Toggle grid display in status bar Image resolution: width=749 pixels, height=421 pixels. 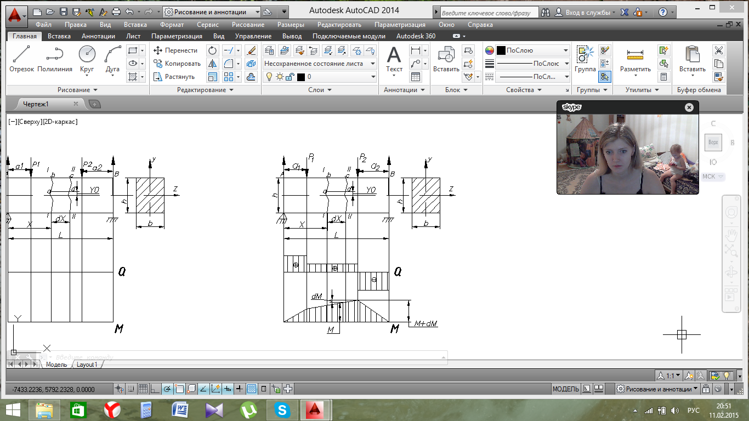tap(143, 389)
